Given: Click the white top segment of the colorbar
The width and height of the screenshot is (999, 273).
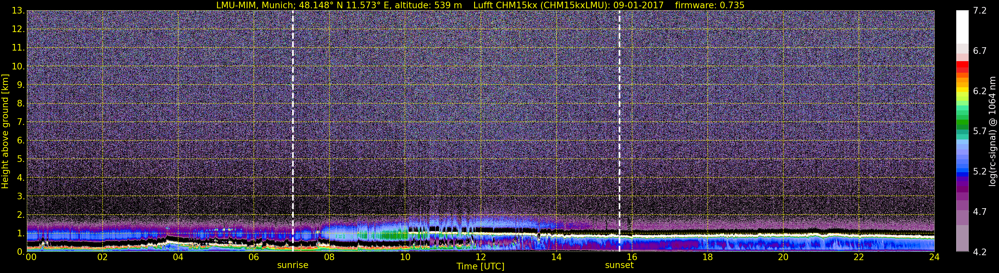Looking at the screenshot, I should pyautogui.click(x=962, y=26).
